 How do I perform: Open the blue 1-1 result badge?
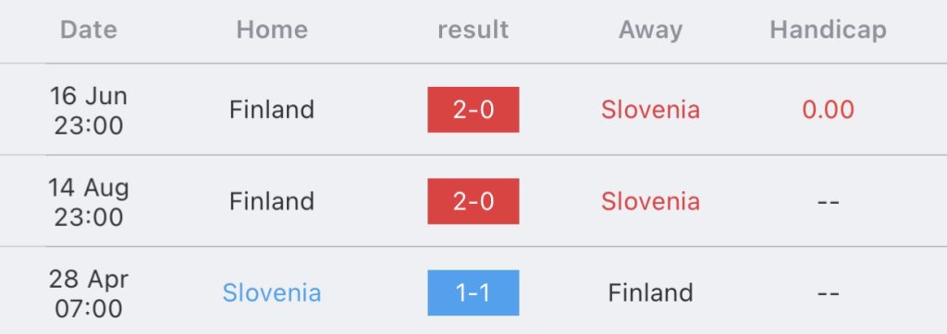pos(473,293)
